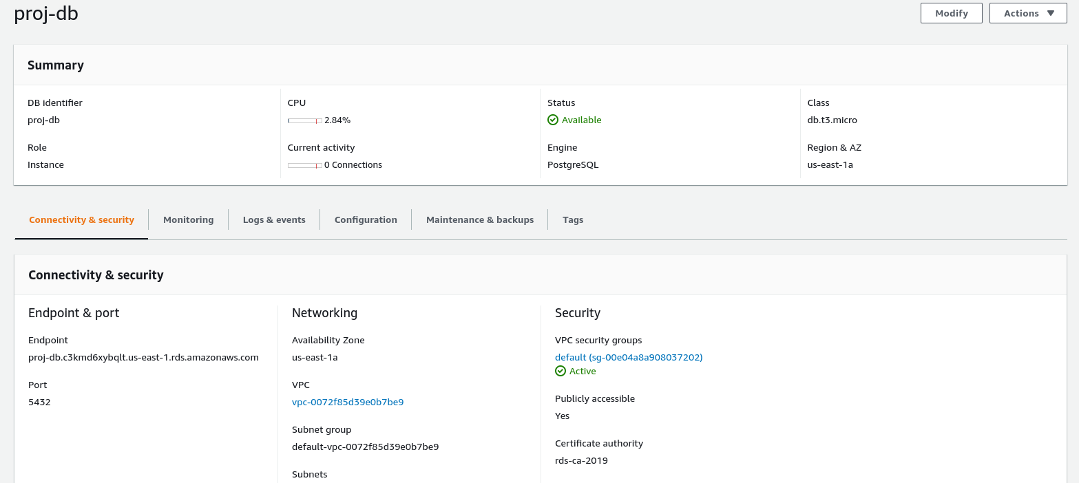Open the Actions dropdown menu
Screen dimensions: 1079x483
click(1027, 13)
